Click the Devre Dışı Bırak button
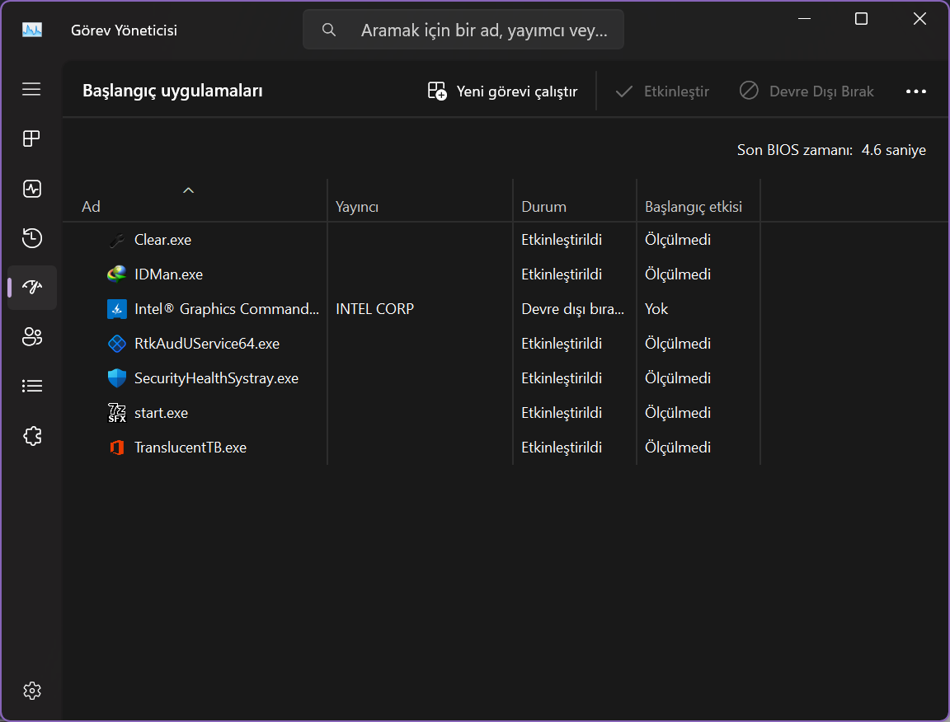The image size is (950, 722). click(807, 91)
